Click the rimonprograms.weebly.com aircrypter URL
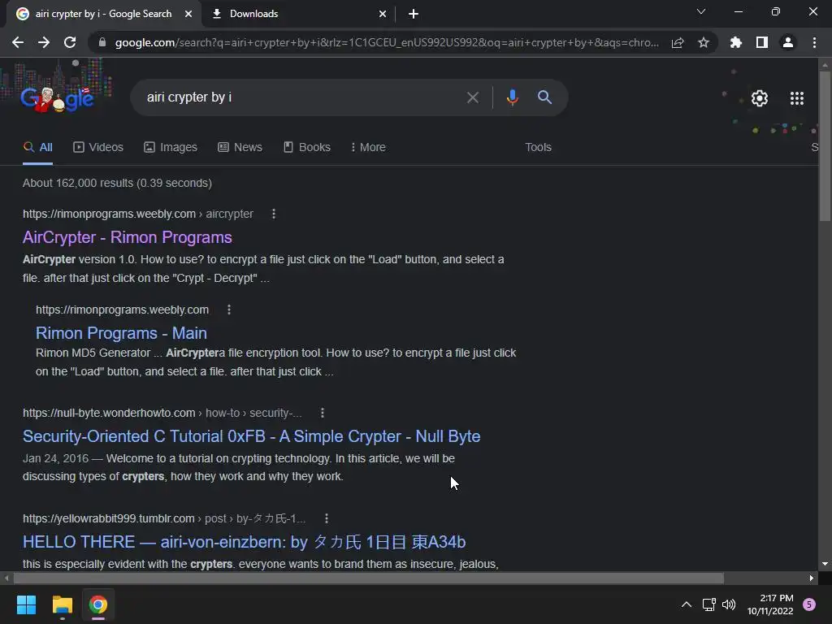832x624 pixels. click(138, 214)
